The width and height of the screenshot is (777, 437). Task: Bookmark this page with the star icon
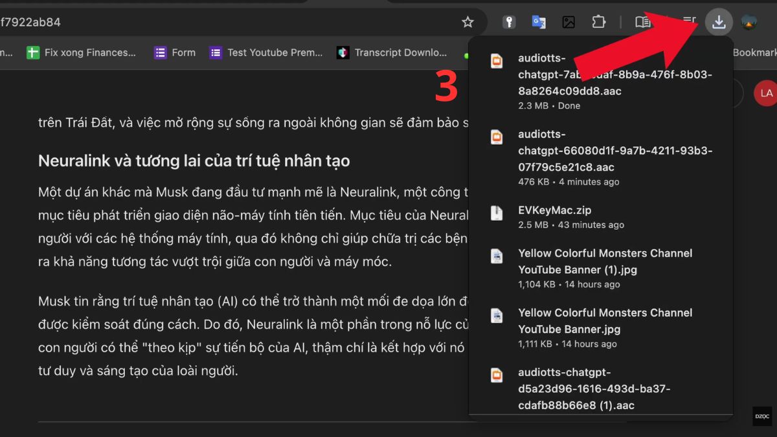pos(467,22)
